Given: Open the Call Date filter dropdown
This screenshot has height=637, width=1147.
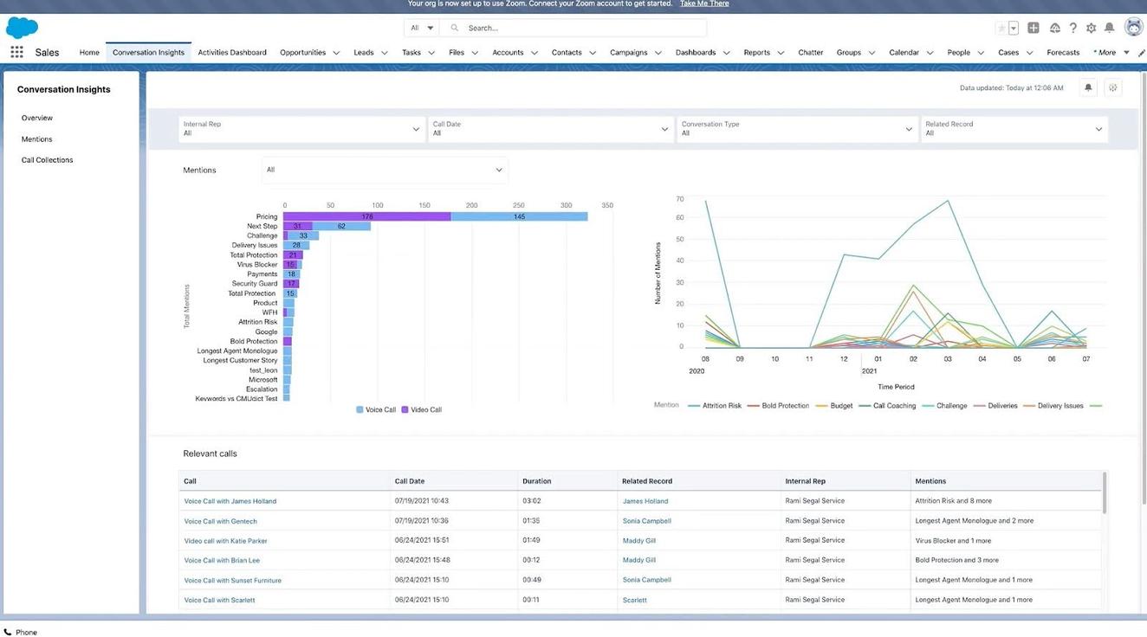Looking at the screenshot, I should (550, 129).
